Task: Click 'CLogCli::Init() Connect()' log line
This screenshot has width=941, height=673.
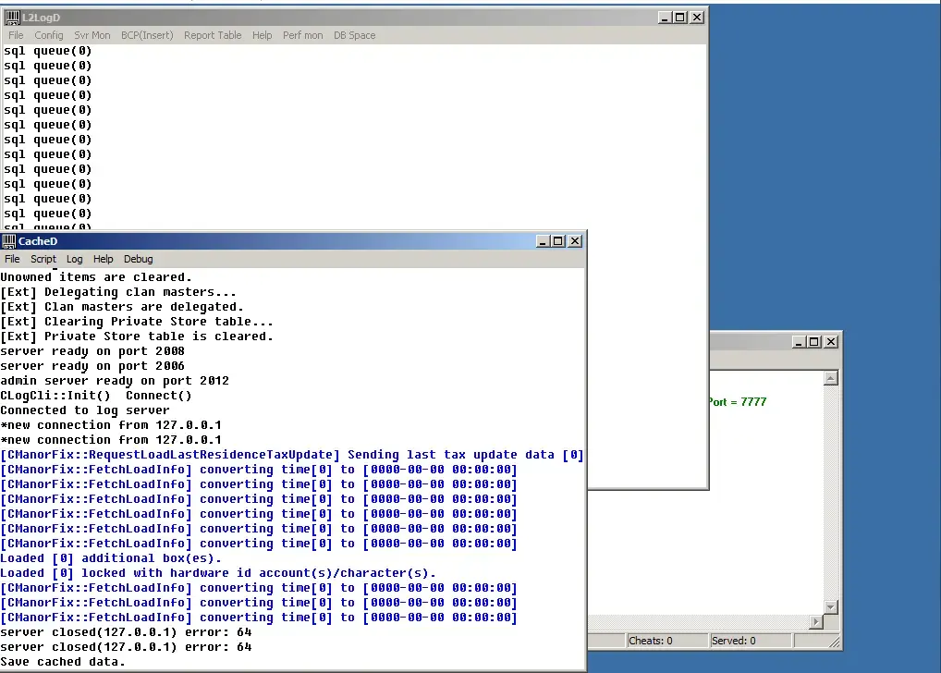Action: (x=96, y=396)
